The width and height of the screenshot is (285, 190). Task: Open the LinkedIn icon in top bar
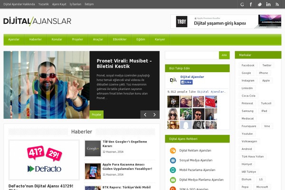pyautogui.click(x=268, y=4)
